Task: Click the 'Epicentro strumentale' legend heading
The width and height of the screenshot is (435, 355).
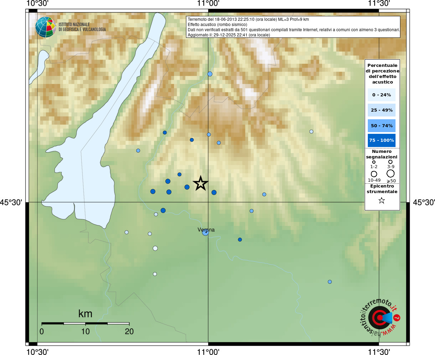Action: coord(382,189)
